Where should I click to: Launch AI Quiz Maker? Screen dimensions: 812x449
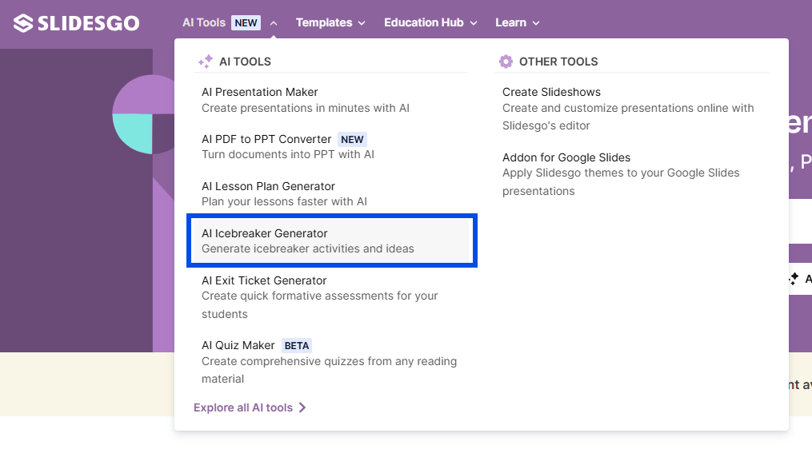(238, 346)
